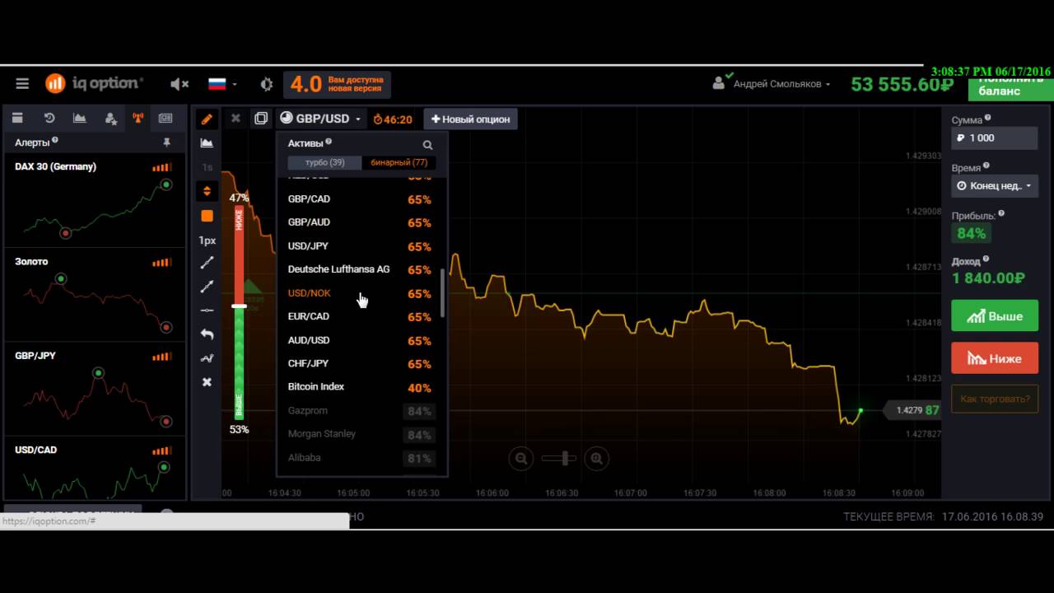Open the DAX 30 (Germany) alert chart
Screen dimensions: 1054x593
tap(95, 200)
